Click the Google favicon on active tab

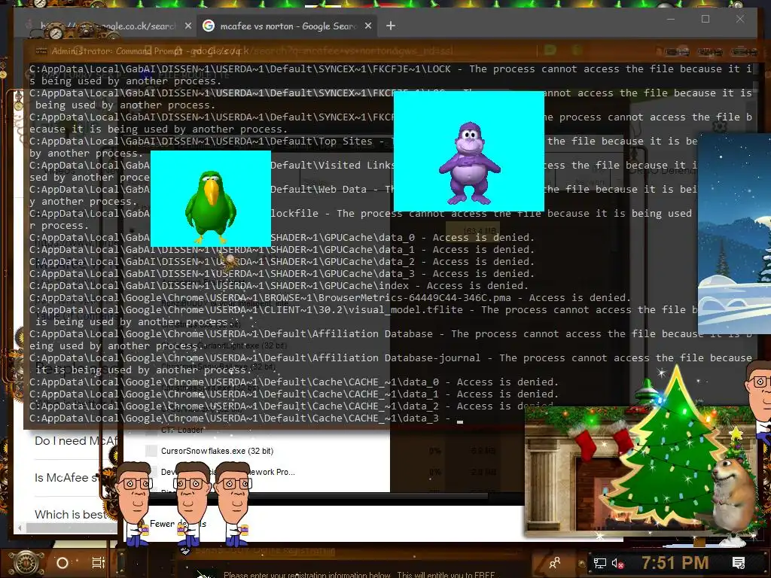coord(209,26)
